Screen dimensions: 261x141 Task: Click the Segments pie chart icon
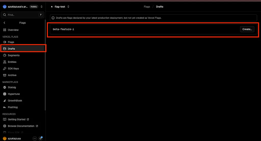[x=5, y=55]
